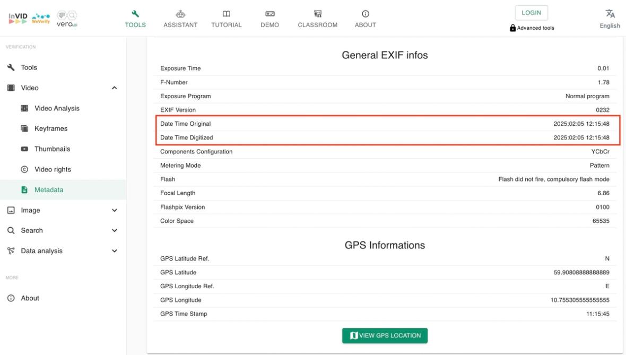Click the Date Time Original value

point(581,124)
